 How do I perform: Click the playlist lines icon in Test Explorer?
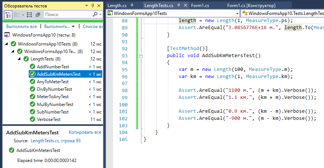click(x=30, y=15)
